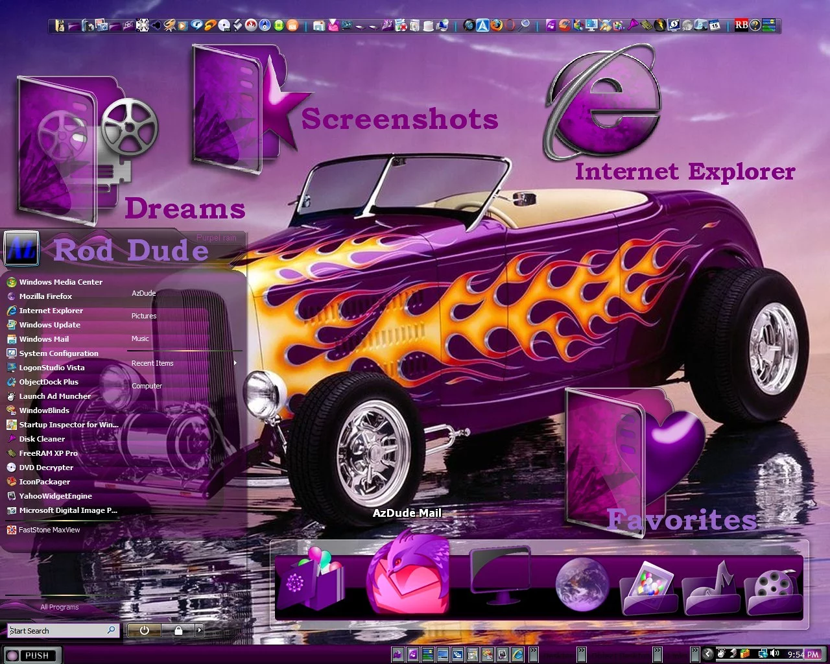830x664 pixels.
Task: Click the lock button in Start menu
Action: click(178, 630)
